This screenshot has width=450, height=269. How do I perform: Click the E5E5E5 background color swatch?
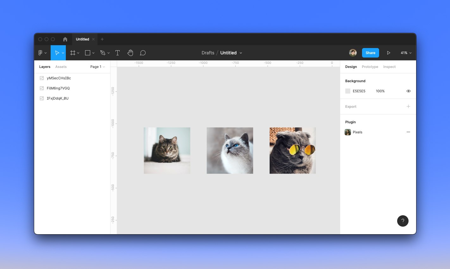[x=348, y=91]
